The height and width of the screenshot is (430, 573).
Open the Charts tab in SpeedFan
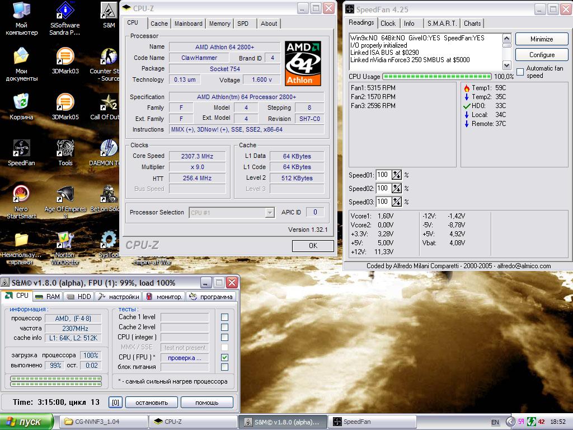[472, 24]
